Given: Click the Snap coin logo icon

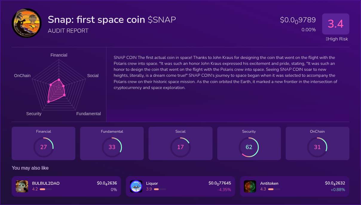Looking at the screenshot, I should tap(26, 23).
